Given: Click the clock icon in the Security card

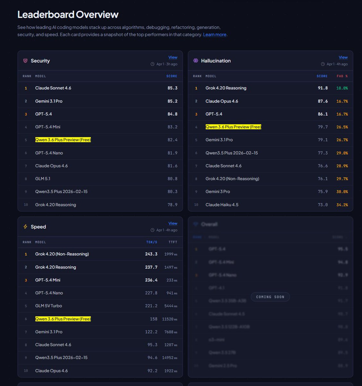Looking at the screenshot, I should (152, 64).
